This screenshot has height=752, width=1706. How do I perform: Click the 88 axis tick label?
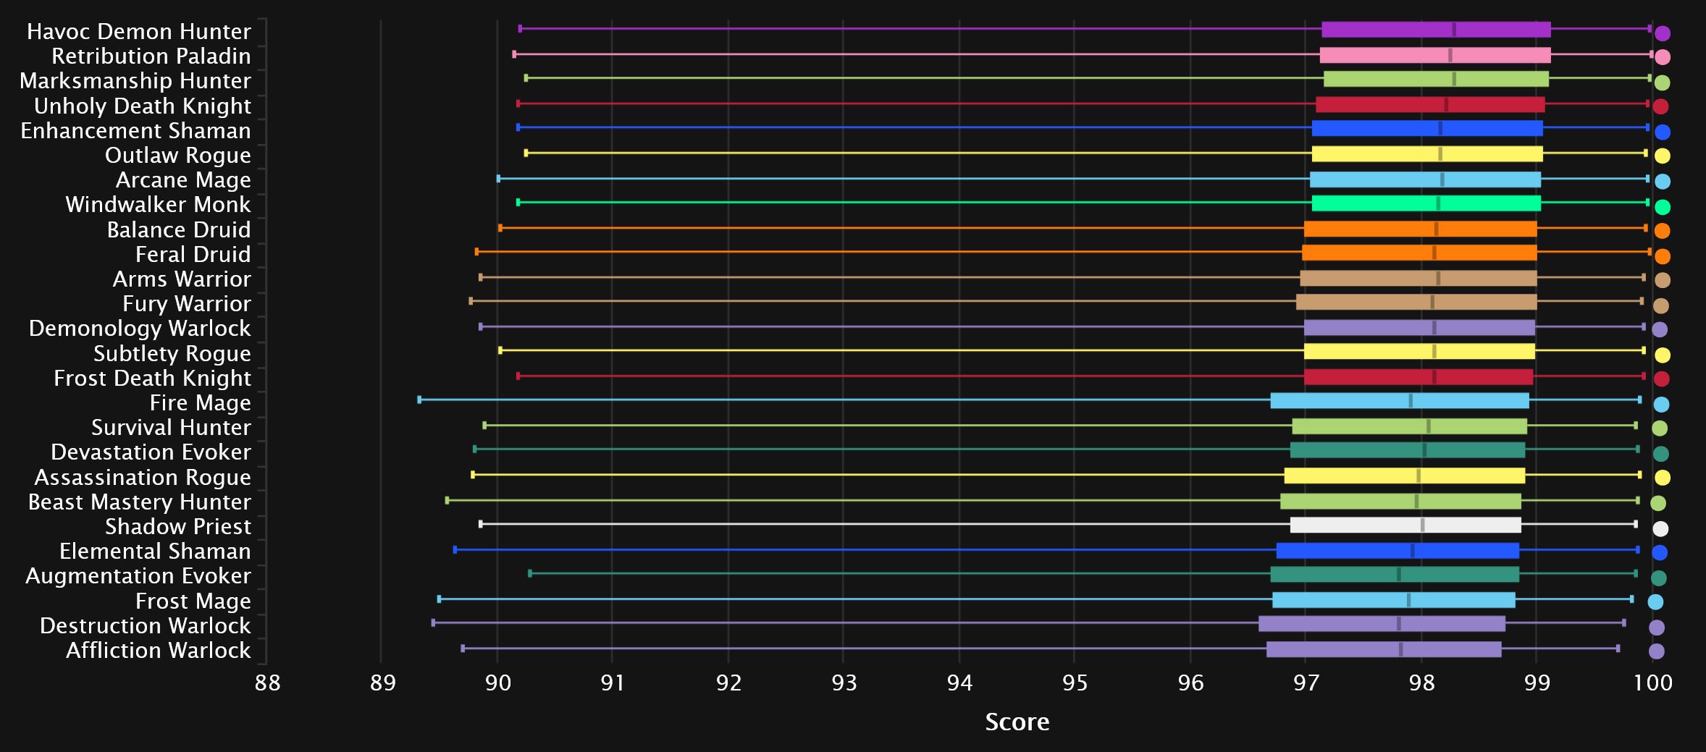267,683
